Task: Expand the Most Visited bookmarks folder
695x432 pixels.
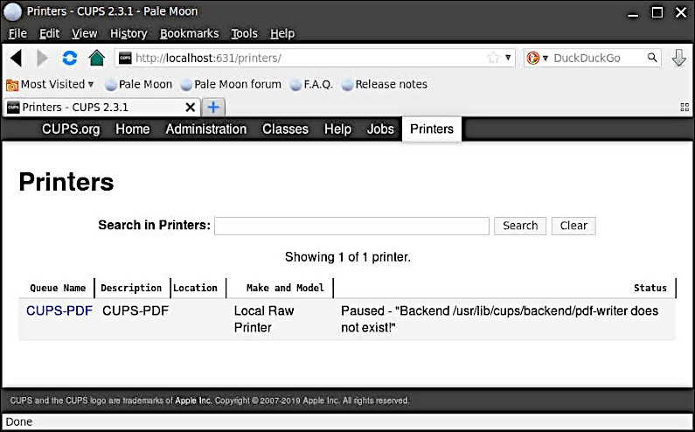Action: (x=50, y=84)
